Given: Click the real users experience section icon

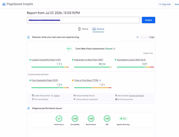Looking at the screenshot, I should (28, 37).
